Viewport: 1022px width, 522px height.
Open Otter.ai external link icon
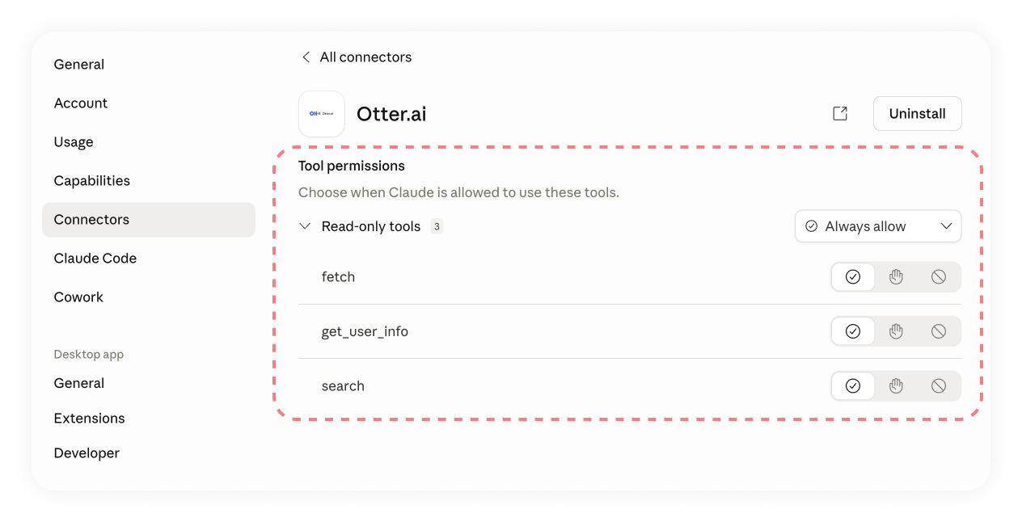(840, 114)
